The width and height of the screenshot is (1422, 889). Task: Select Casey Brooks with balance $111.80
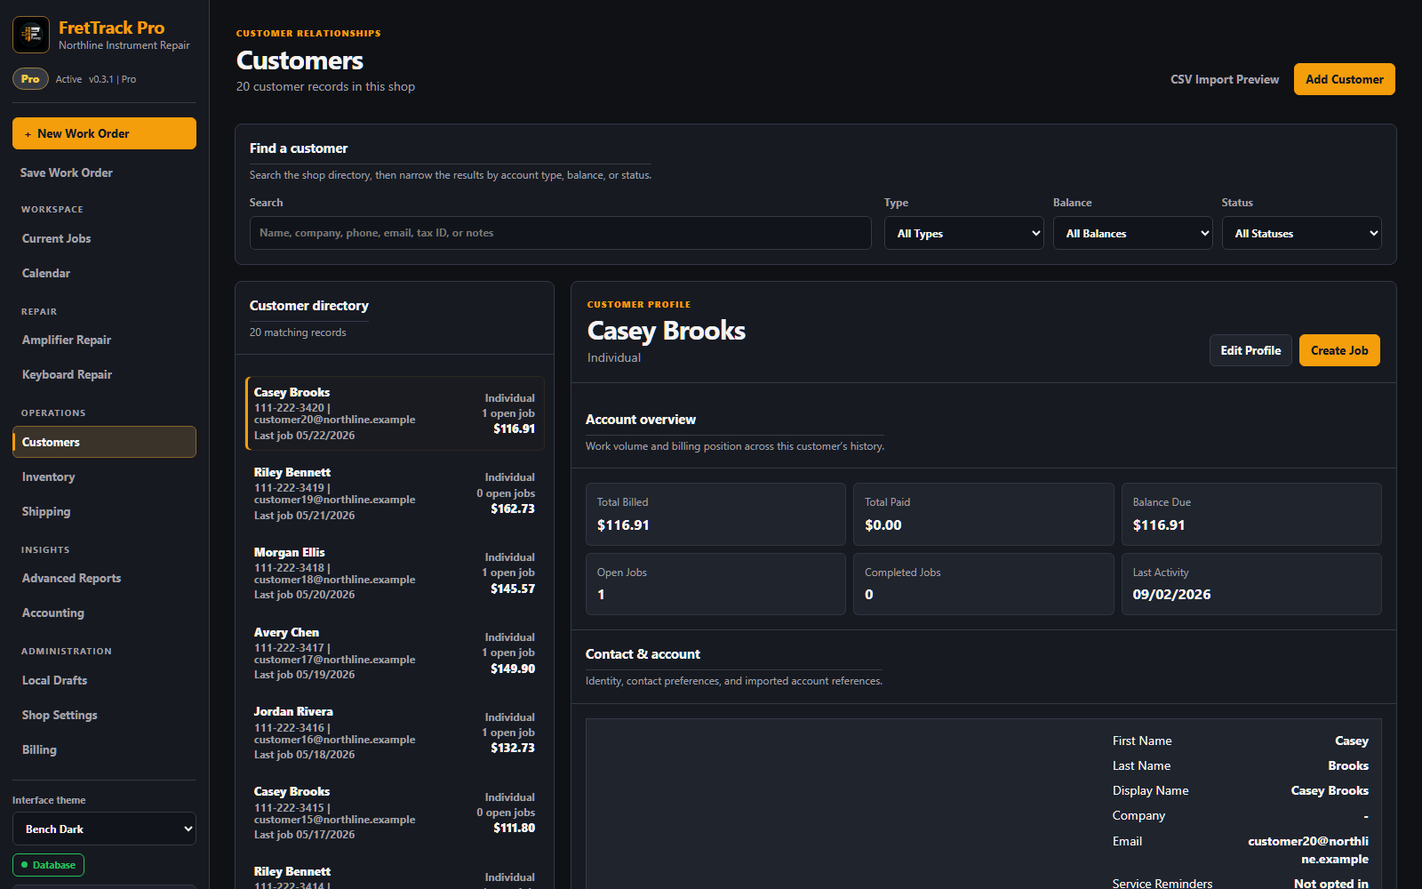pos(395,813)
